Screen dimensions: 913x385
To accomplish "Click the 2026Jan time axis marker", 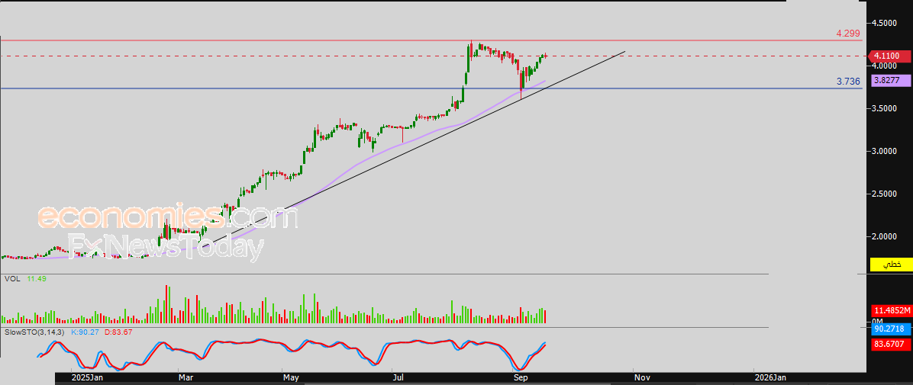I will click(772, 378).
